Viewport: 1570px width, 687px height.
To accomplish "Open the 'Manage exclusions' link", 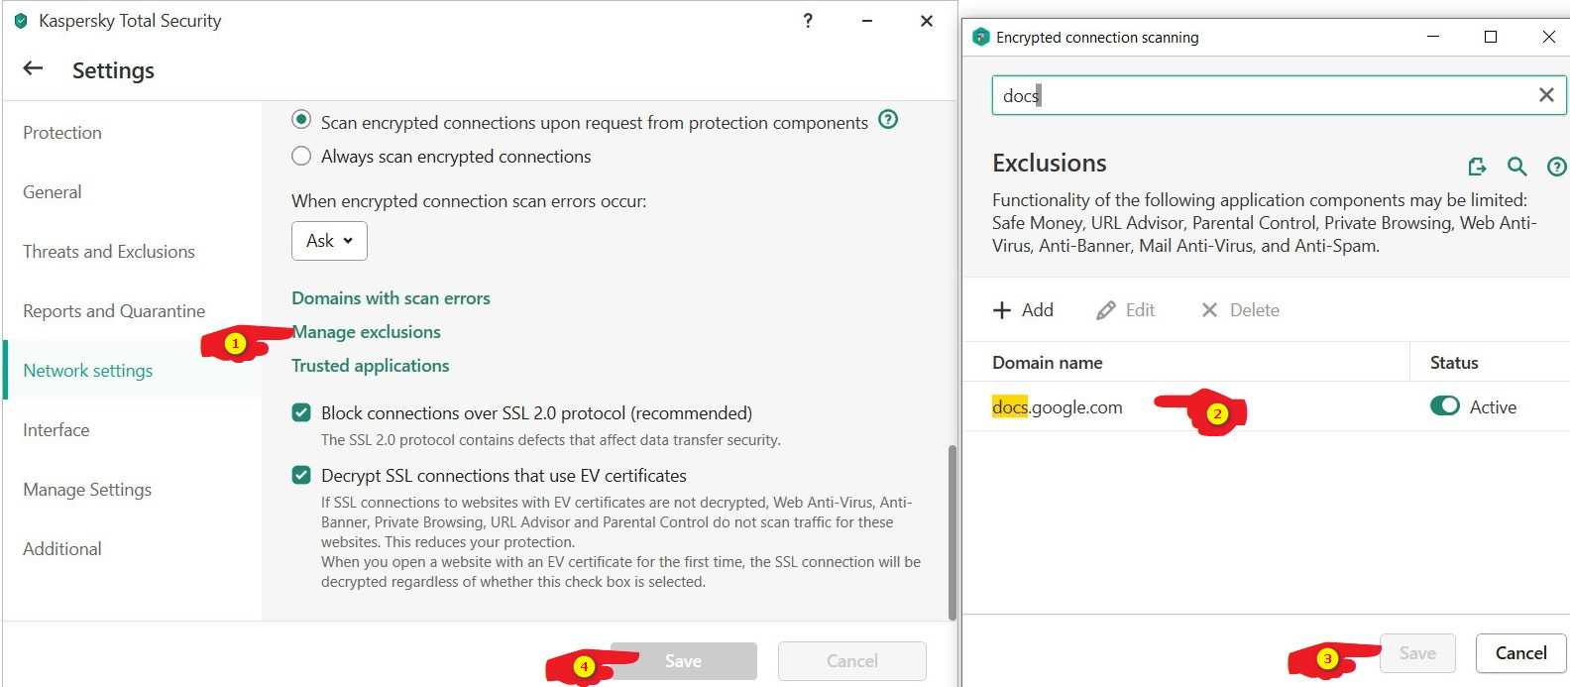I will tap(366, 332).
